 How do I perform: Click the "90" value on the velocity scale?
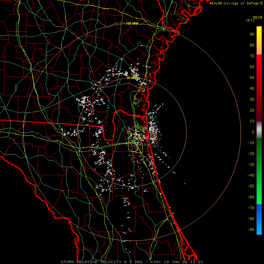(252, 34)
